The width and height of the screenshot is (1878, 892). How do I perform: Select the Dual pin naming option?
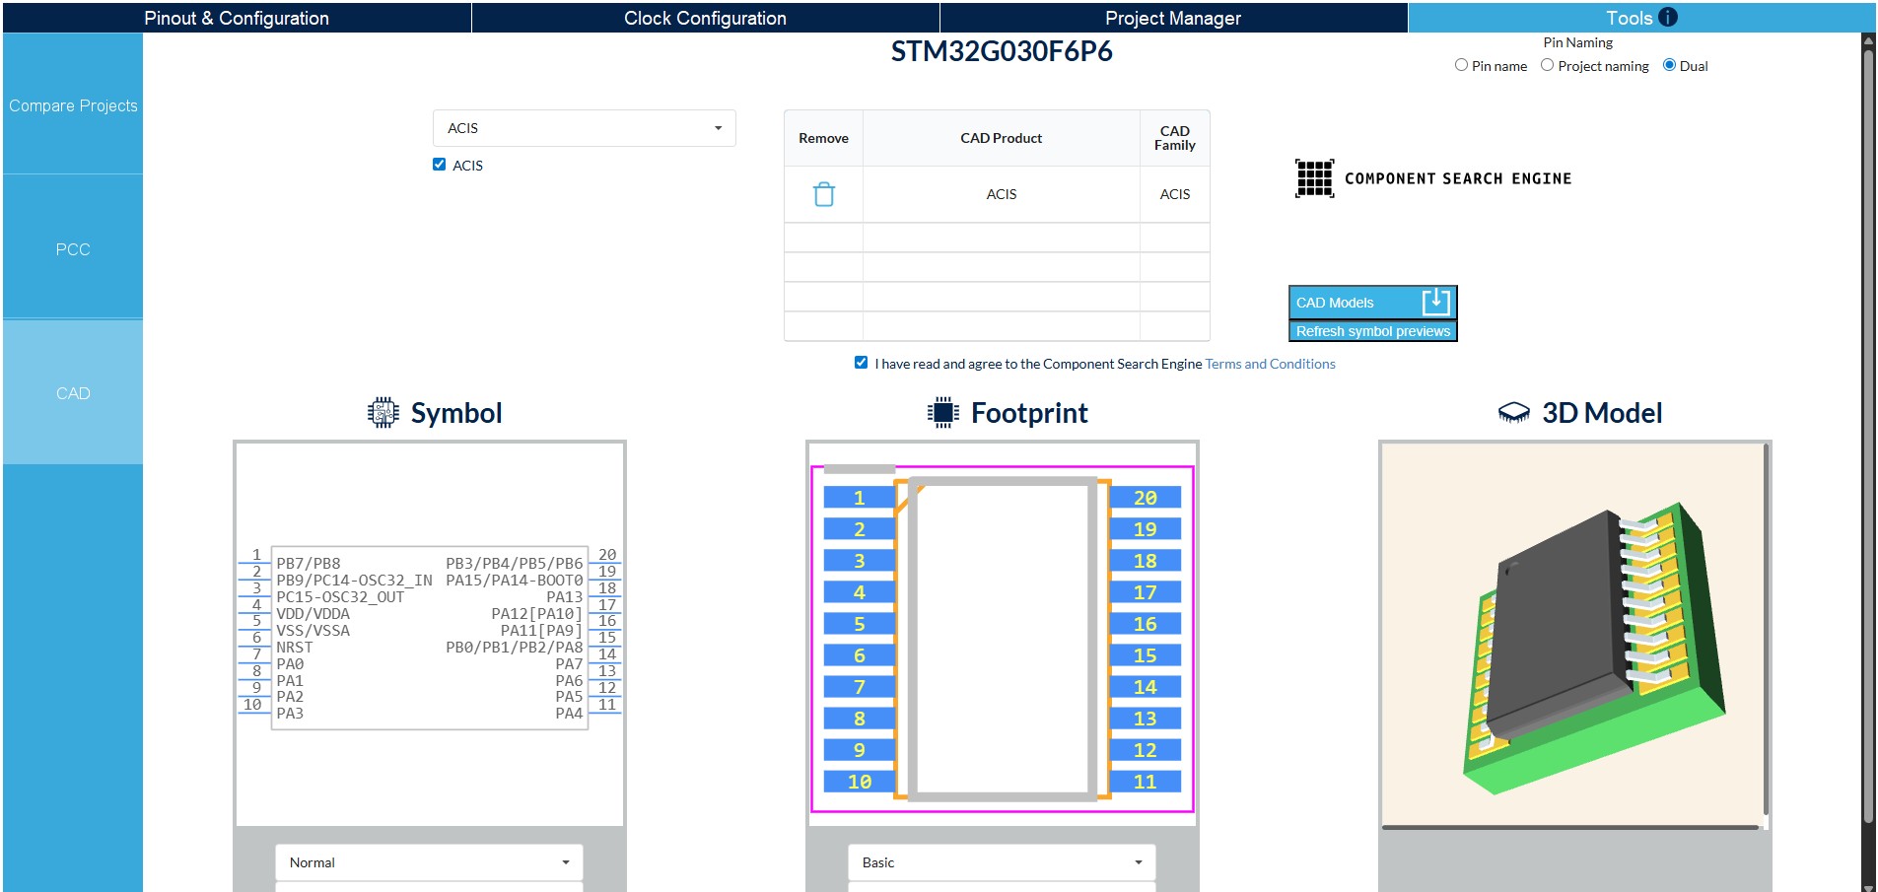pos(1669,65)
